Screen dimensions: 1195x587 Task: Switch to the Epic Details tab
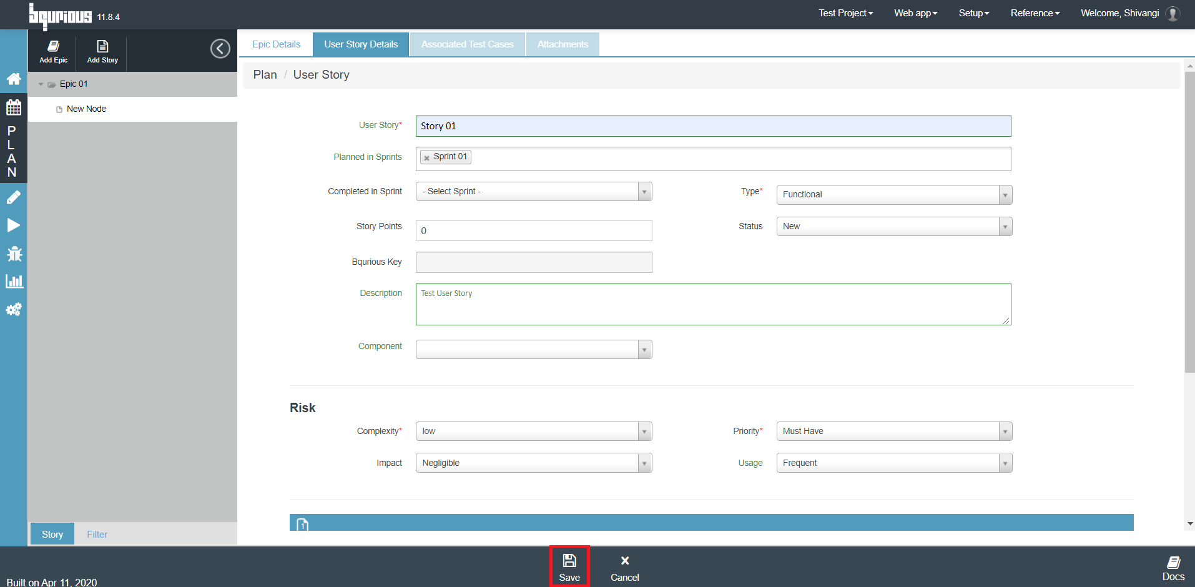point(276,44)
